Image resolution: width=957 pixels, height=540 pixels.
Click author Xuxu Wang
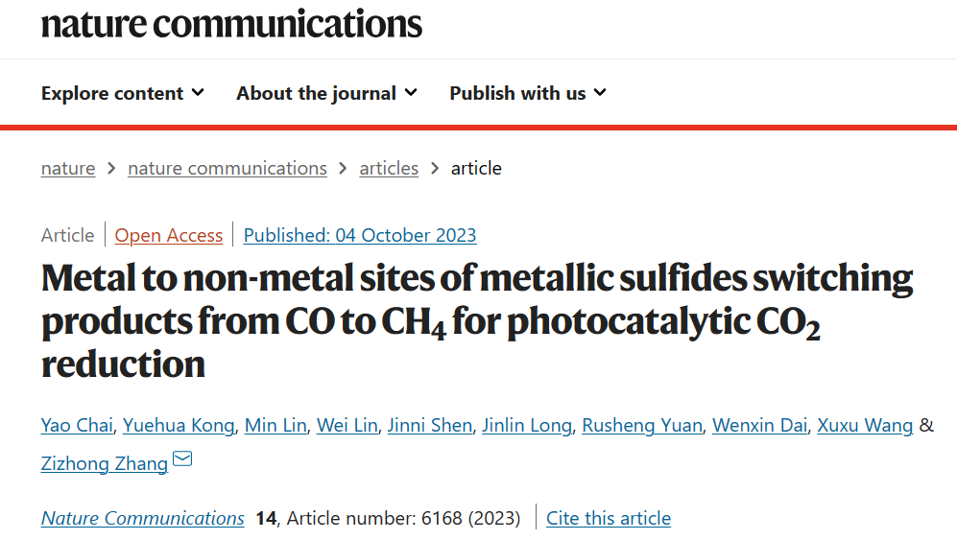pos(865,425)
